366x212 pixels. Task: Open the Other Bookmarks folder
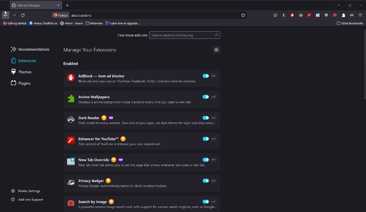coord(350,23)
